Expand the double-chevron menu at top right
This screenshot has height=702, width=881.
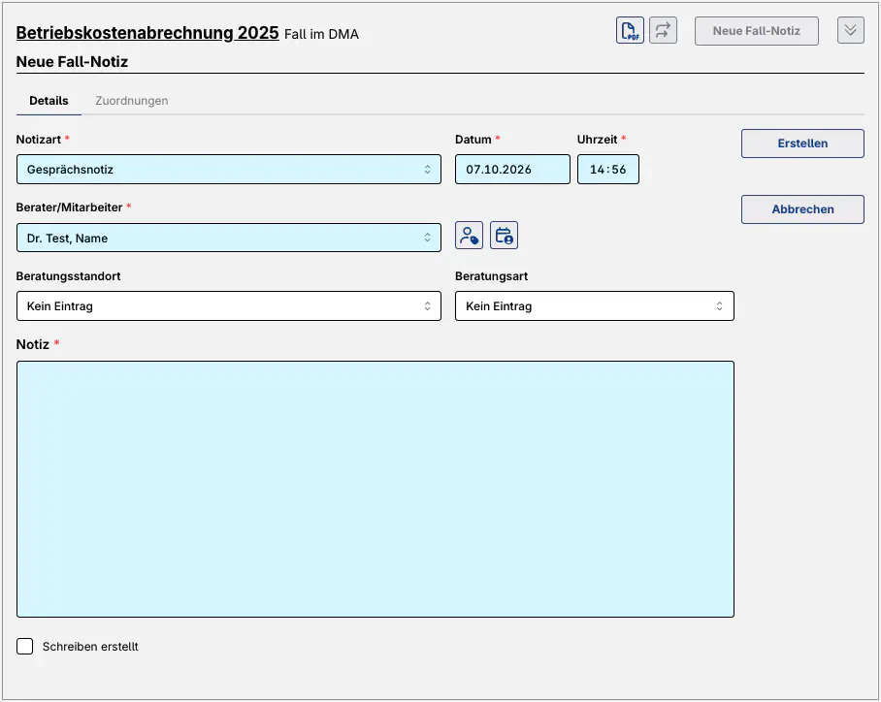(x=850, y=30)
